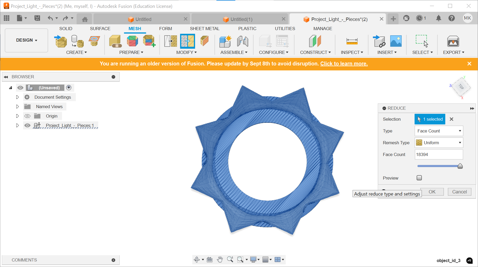Click the Face Count slider handle

pos(460,166)
